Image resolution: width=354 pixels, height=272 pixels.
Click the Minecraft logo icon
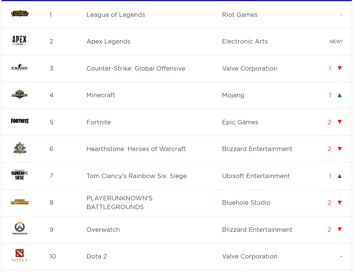19,95
